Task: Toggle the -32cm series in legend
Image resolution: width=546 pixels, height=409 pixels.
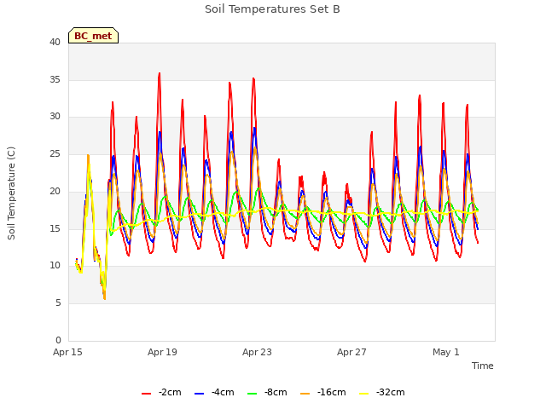Action: pyautogui.click(x=381, y=392)
